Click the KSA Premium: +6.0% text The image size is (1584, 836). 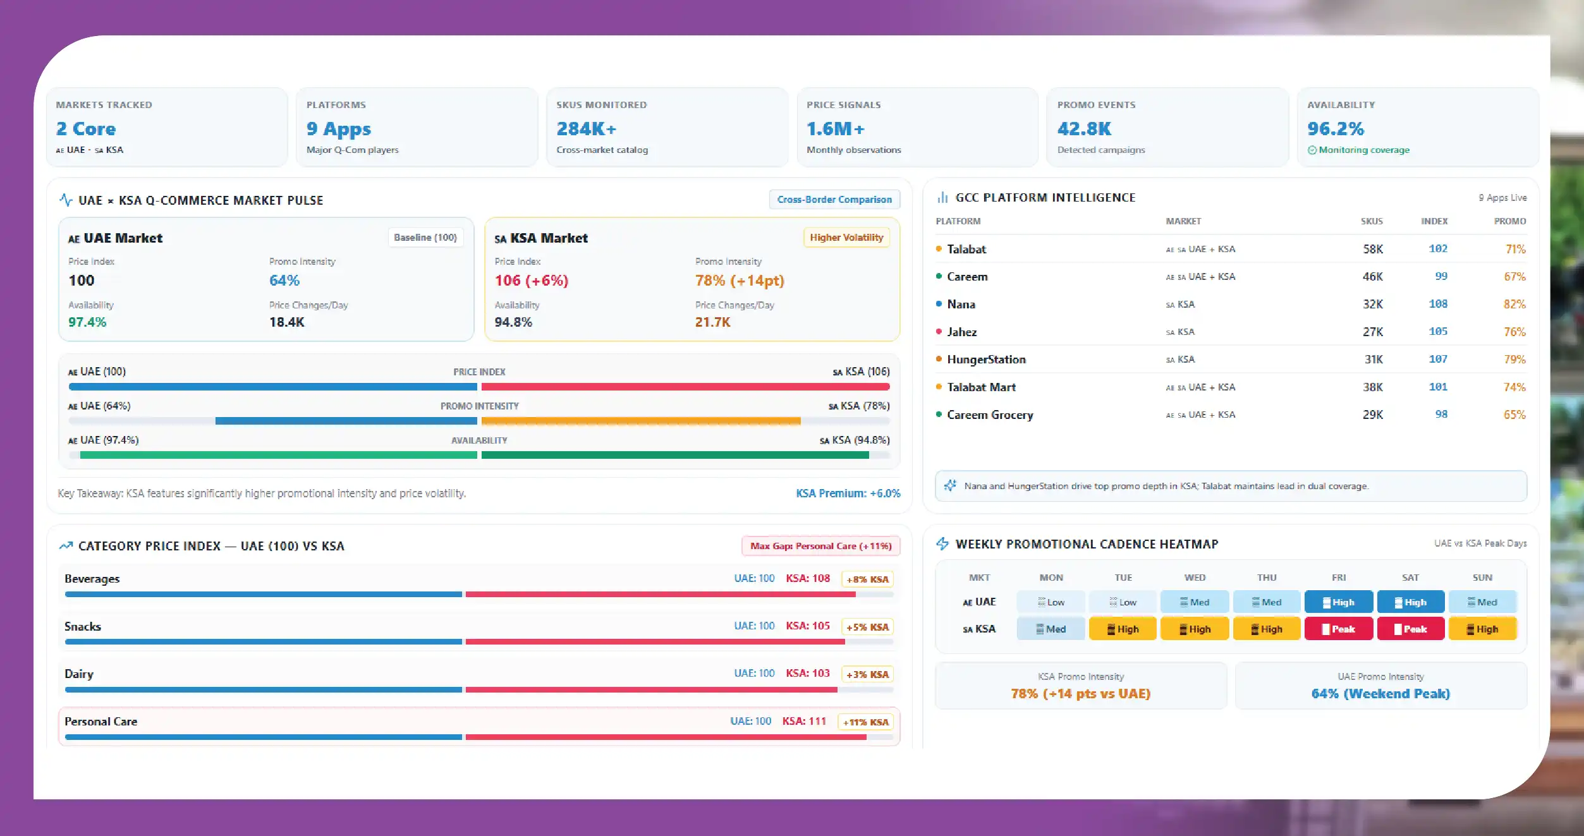tap(848, 493)
